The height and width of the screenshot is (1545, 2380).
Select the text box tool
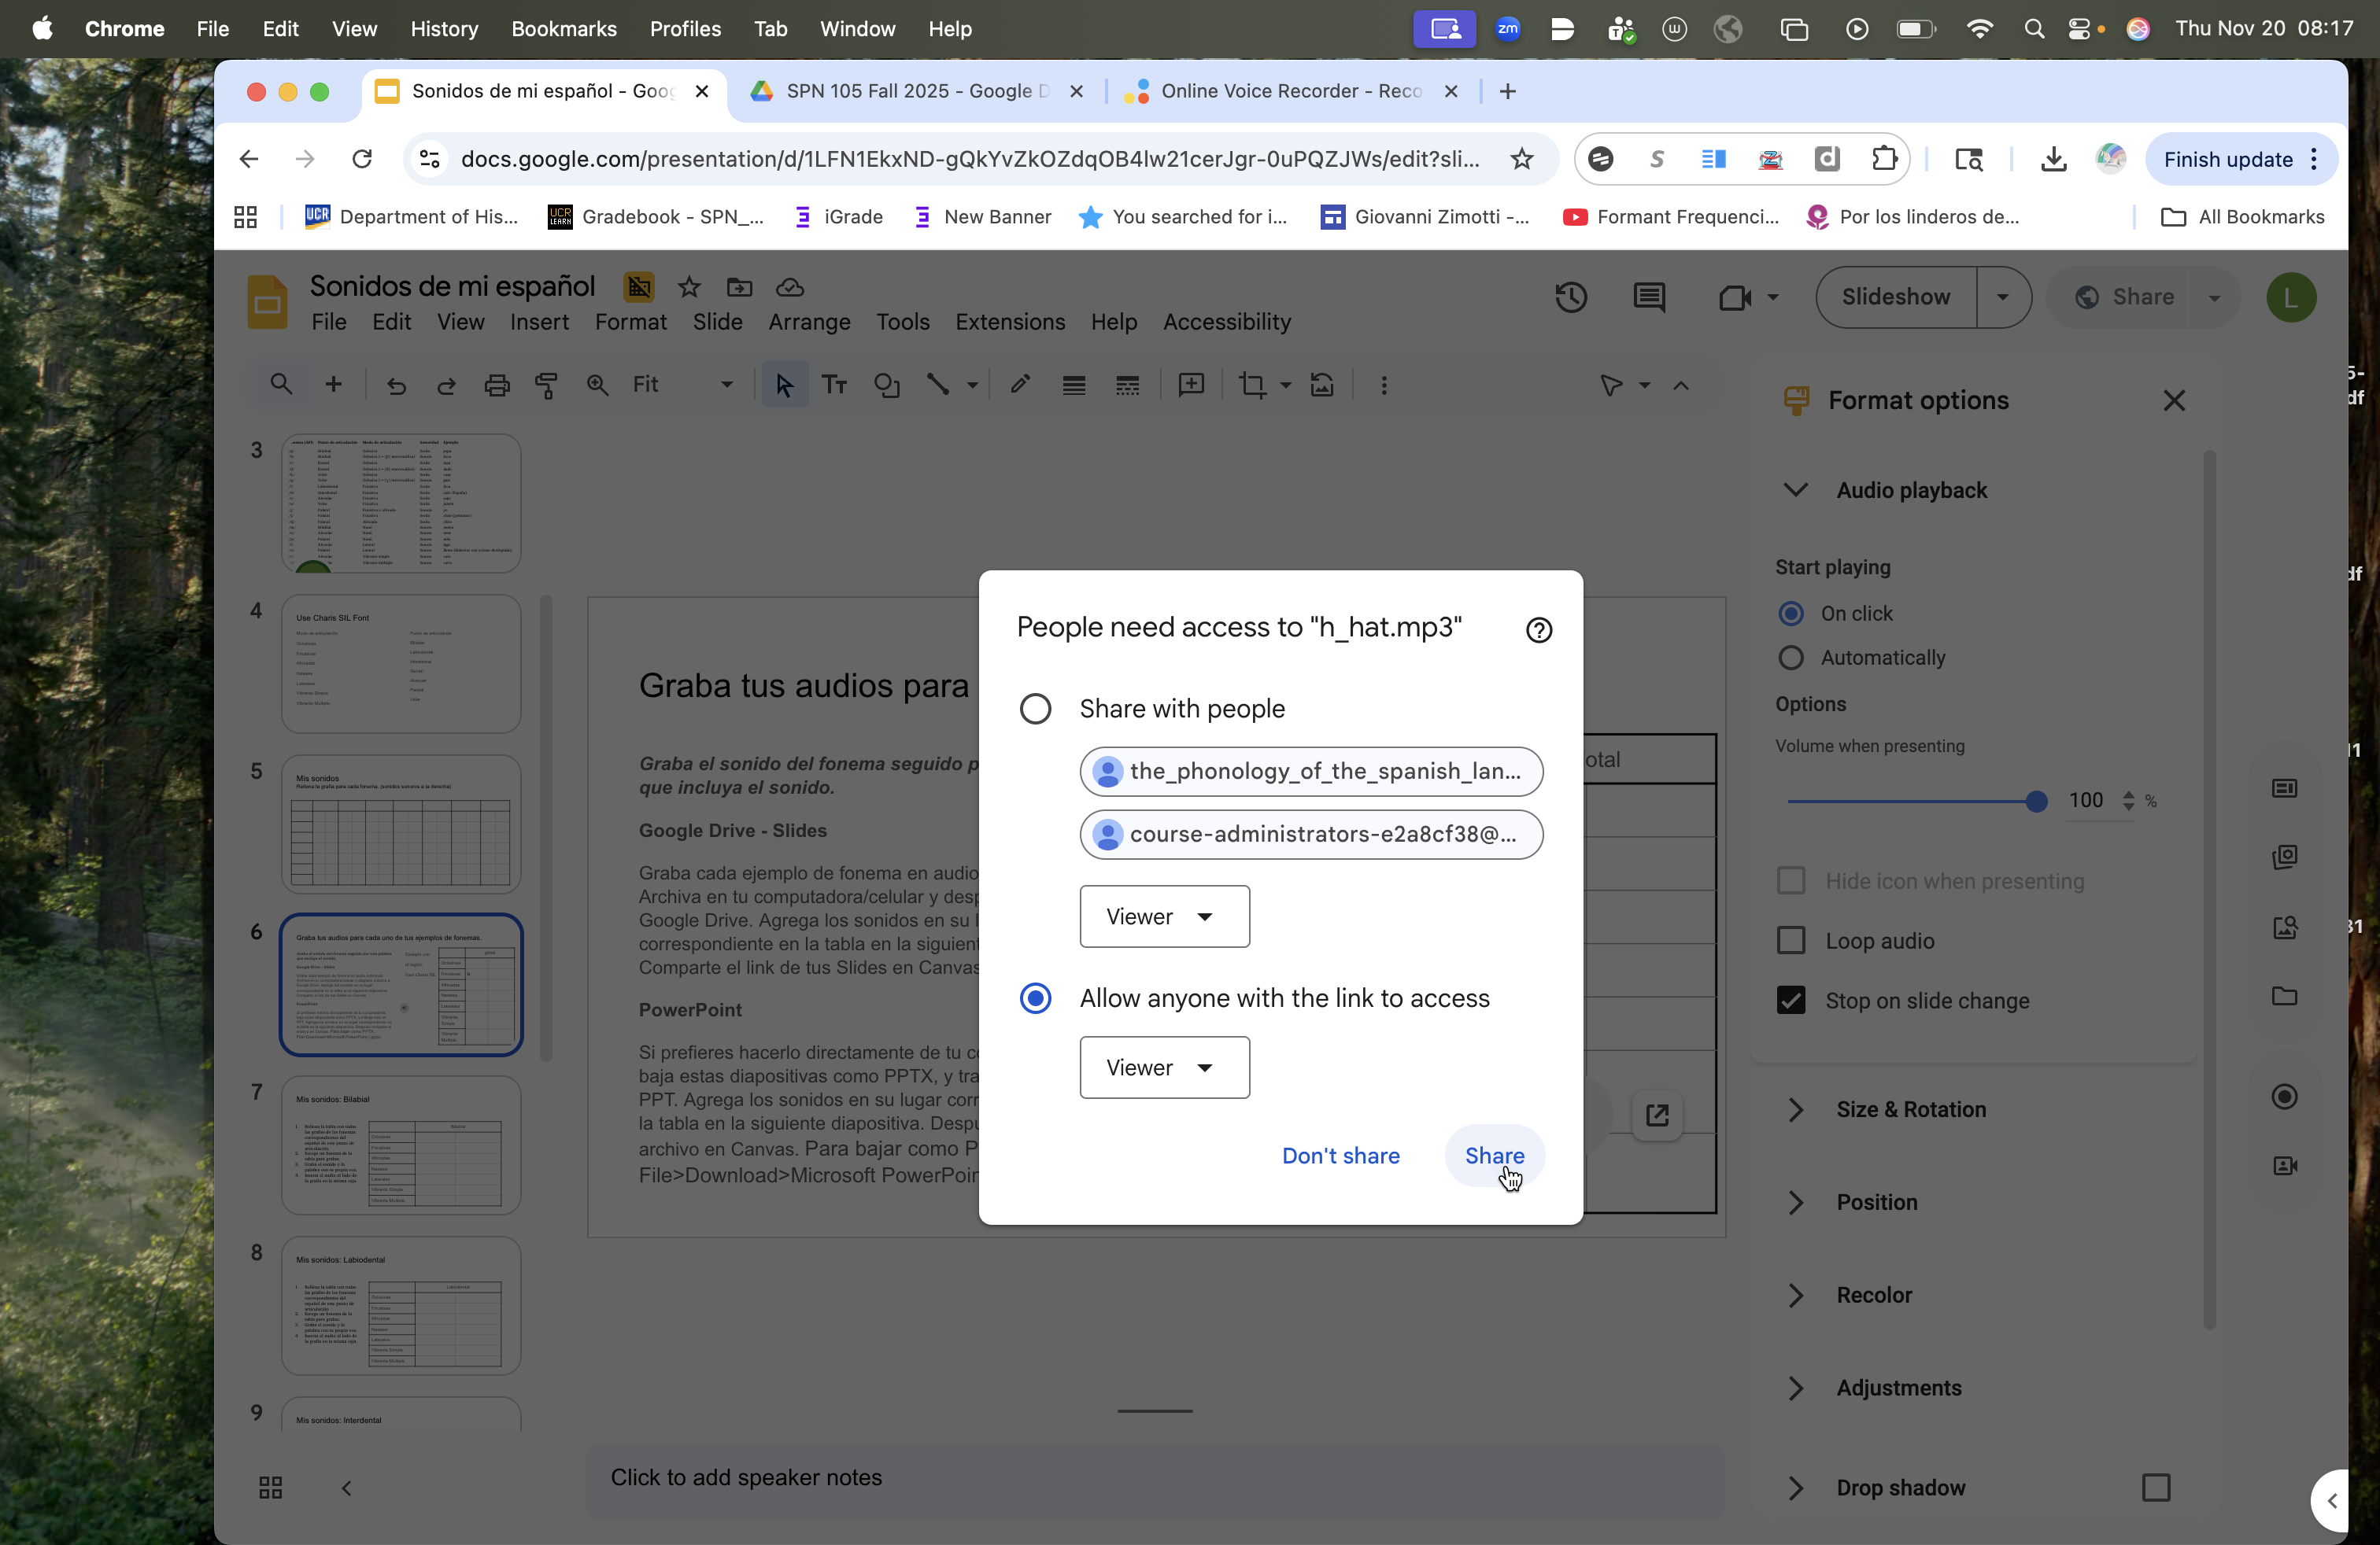pyautogui.click(x=834, y=385)
